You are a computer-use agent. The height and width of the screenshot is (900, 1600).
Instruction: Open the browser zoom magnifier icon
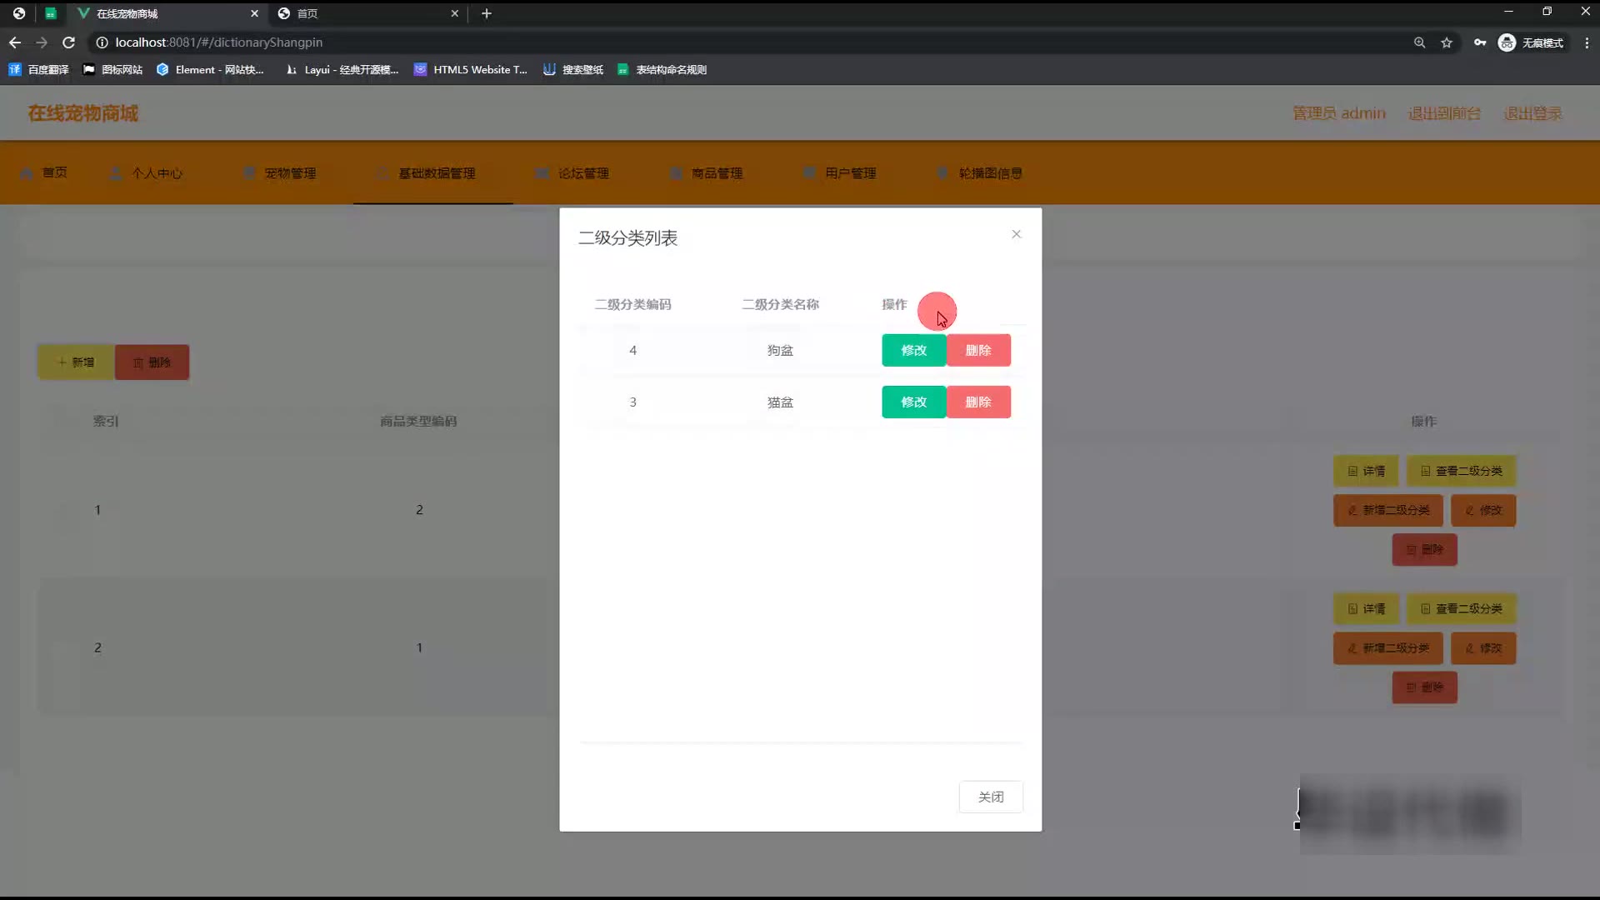tap(1419, 42)
